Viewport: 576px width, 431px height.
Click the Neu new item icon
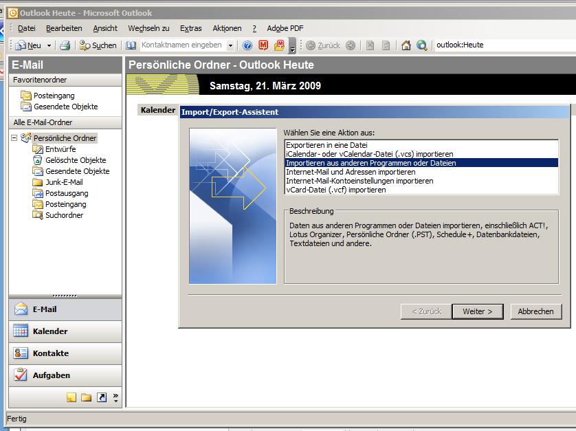21,45
